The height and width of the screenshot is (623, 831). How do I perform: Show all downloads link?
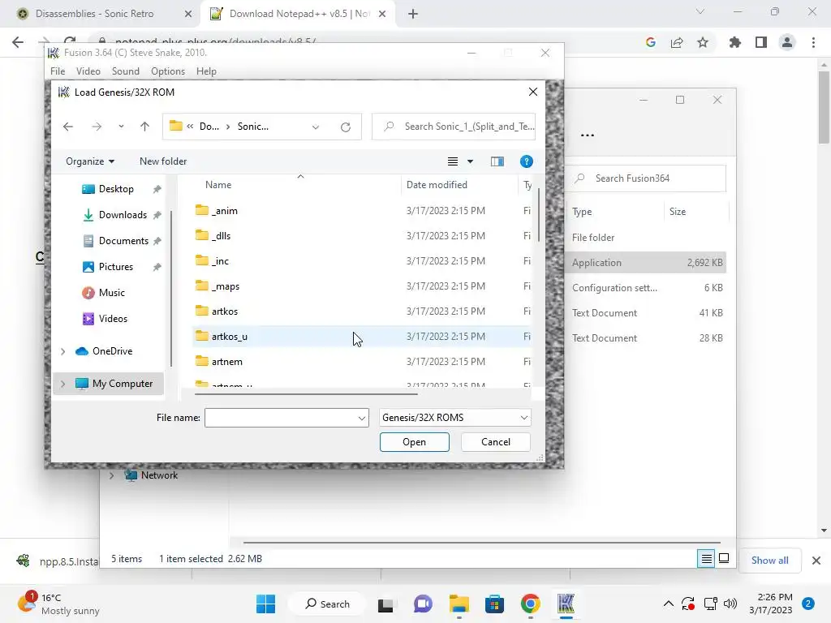[x=770, y=561]
